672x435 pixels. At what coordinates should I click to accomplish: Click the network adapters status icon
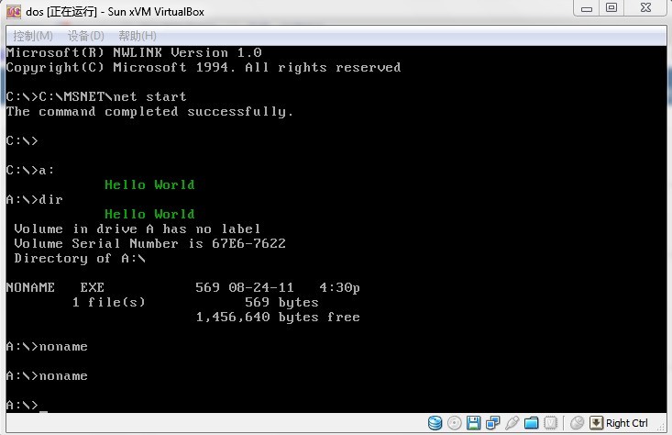(493, 423)
